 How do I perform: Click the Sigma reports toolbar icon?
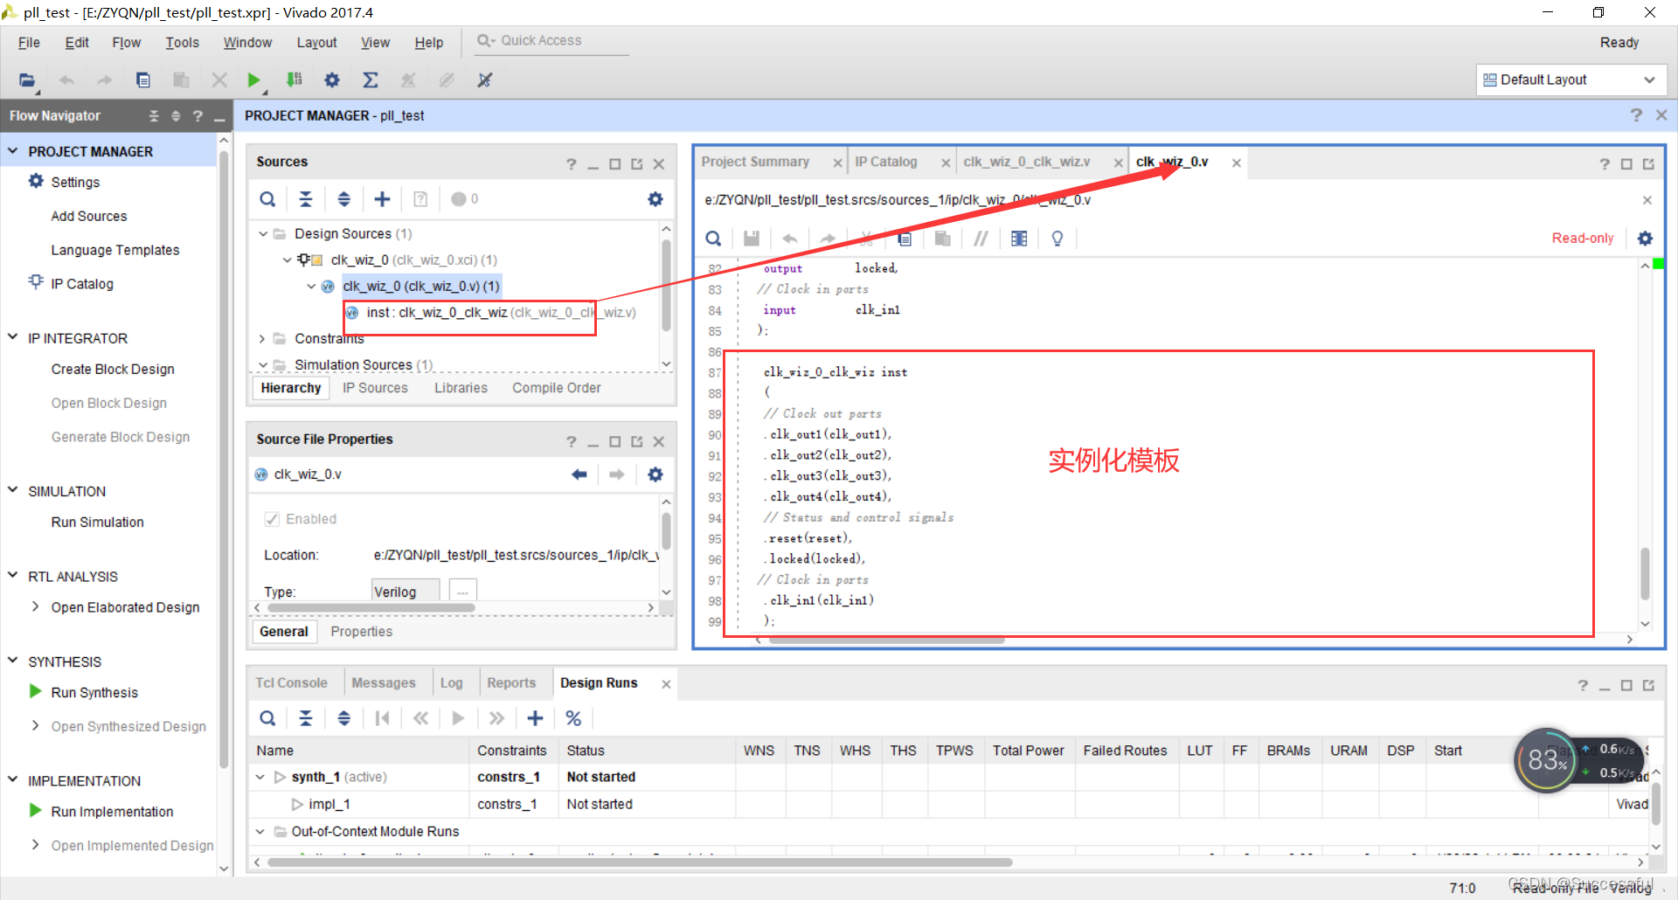tap(371, 80)
